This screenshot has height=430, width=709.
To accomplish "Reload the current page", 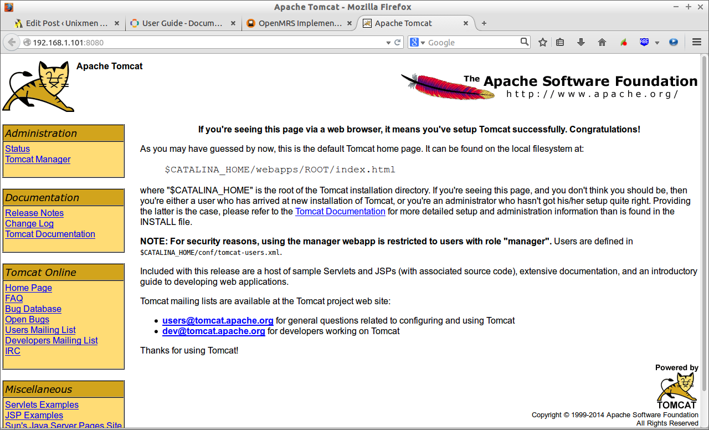I will [x=398, y=42].
